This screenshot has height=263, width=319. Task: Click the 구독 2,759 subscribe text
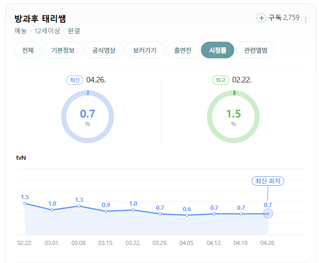(284, 18)
